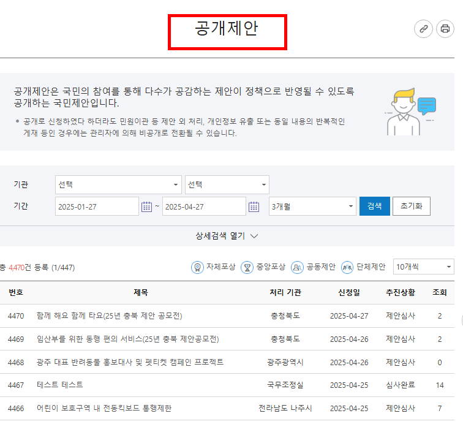Click the 조회 column header

click(x=439, y=292)
